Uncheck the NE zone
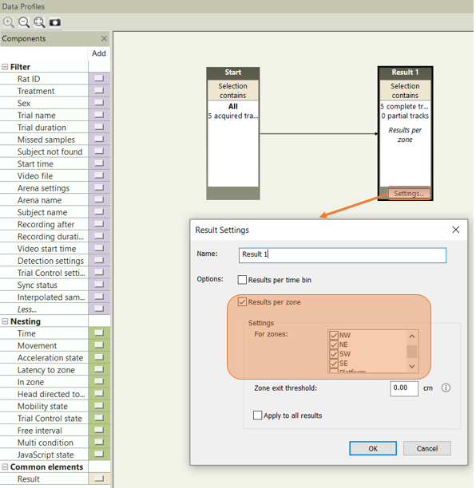 click(334, 344)
